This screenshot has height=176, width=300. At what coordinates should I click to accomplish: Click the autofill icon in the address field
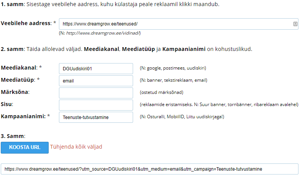coord(295,24)
